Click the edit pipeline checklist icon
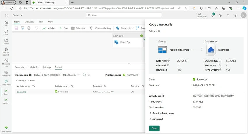 point(22,28)
